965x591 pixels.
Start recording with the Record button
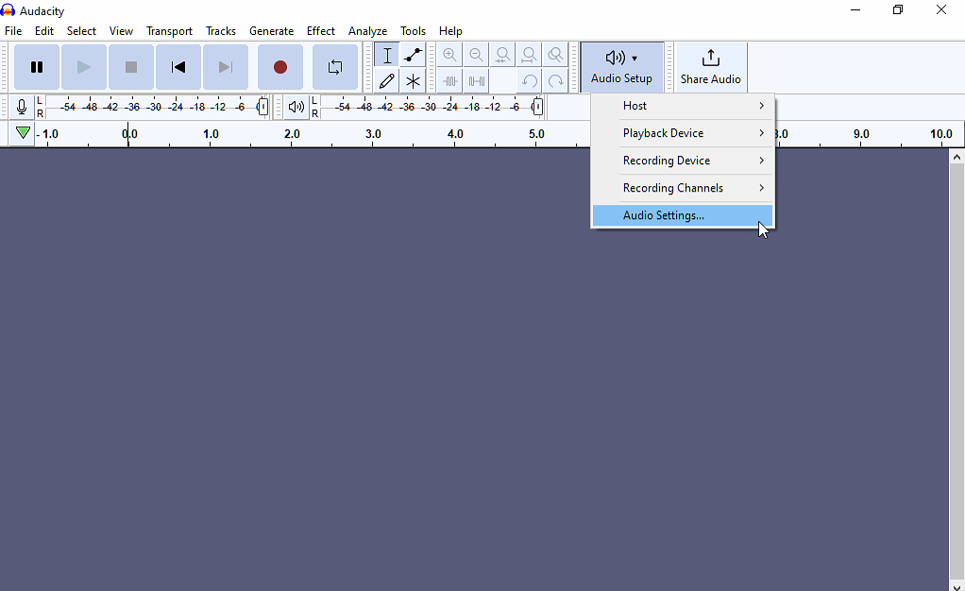click(280, 67)
